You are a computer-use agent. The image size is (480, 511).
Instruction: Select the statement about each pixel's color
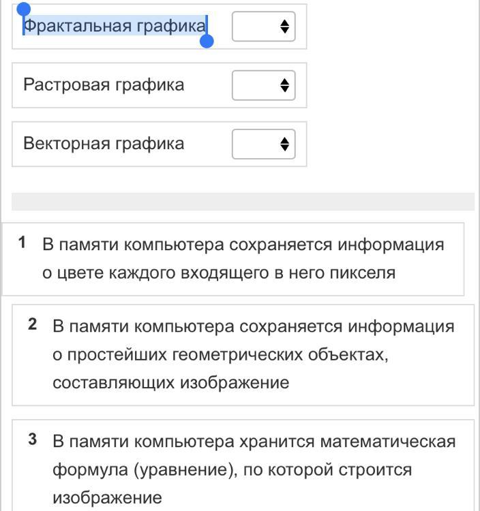point(243,259)
